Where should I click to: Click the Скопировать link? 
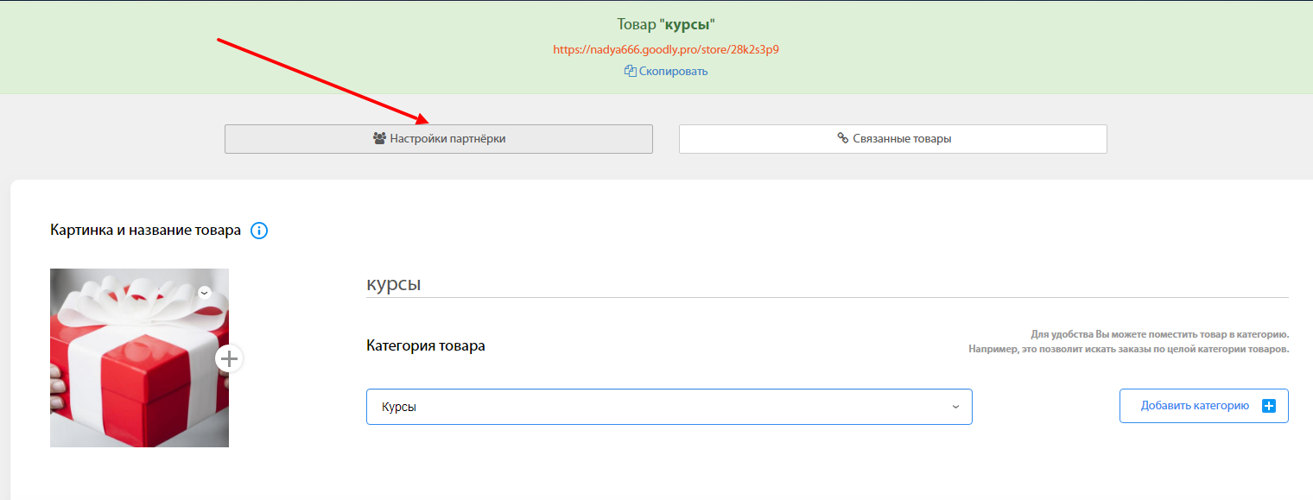[x=673, y=71]
